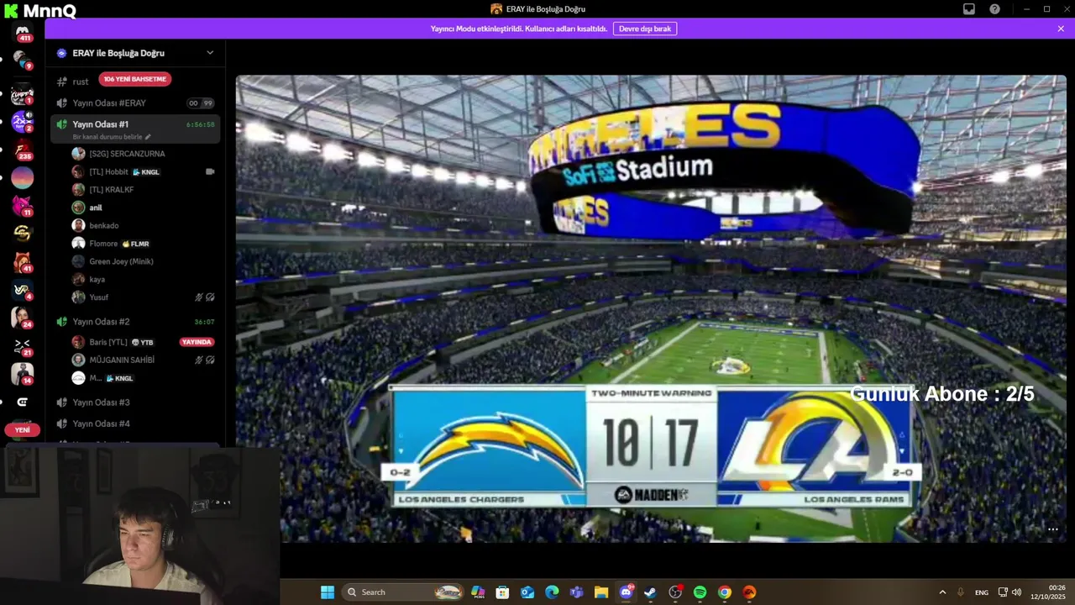This screenshot has width=1075, height=605.
Task: Open Windows Start menu
Action: coord(328,592)
